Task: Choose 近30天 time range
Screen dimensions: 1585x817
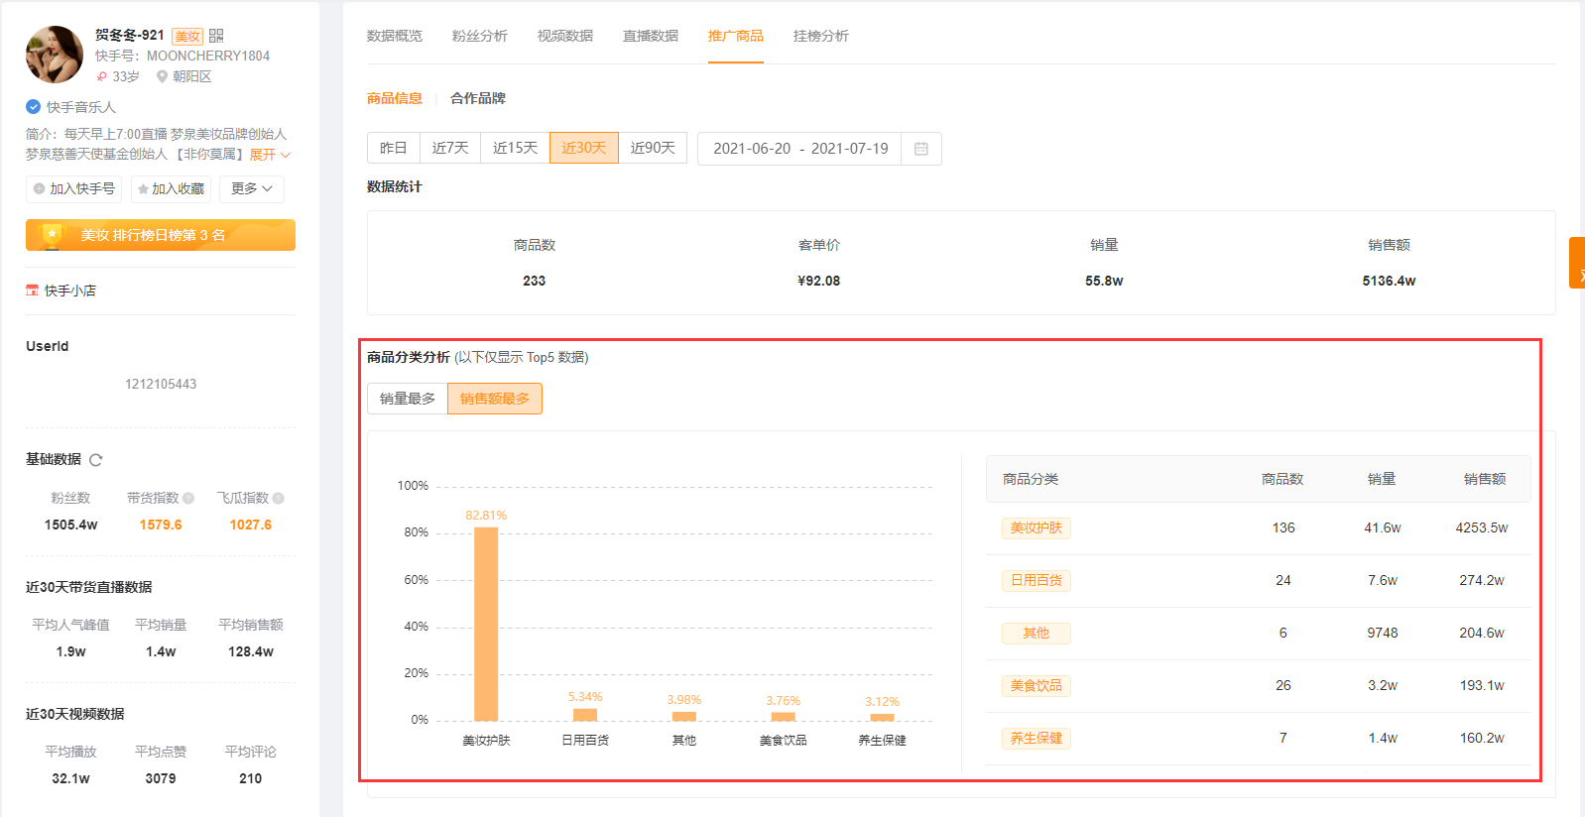Action: 584,148
